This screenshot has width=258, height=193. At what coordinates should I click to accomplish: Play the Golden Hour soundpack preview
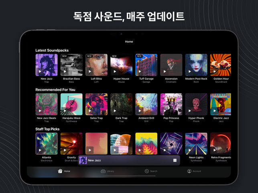point(215,71)
